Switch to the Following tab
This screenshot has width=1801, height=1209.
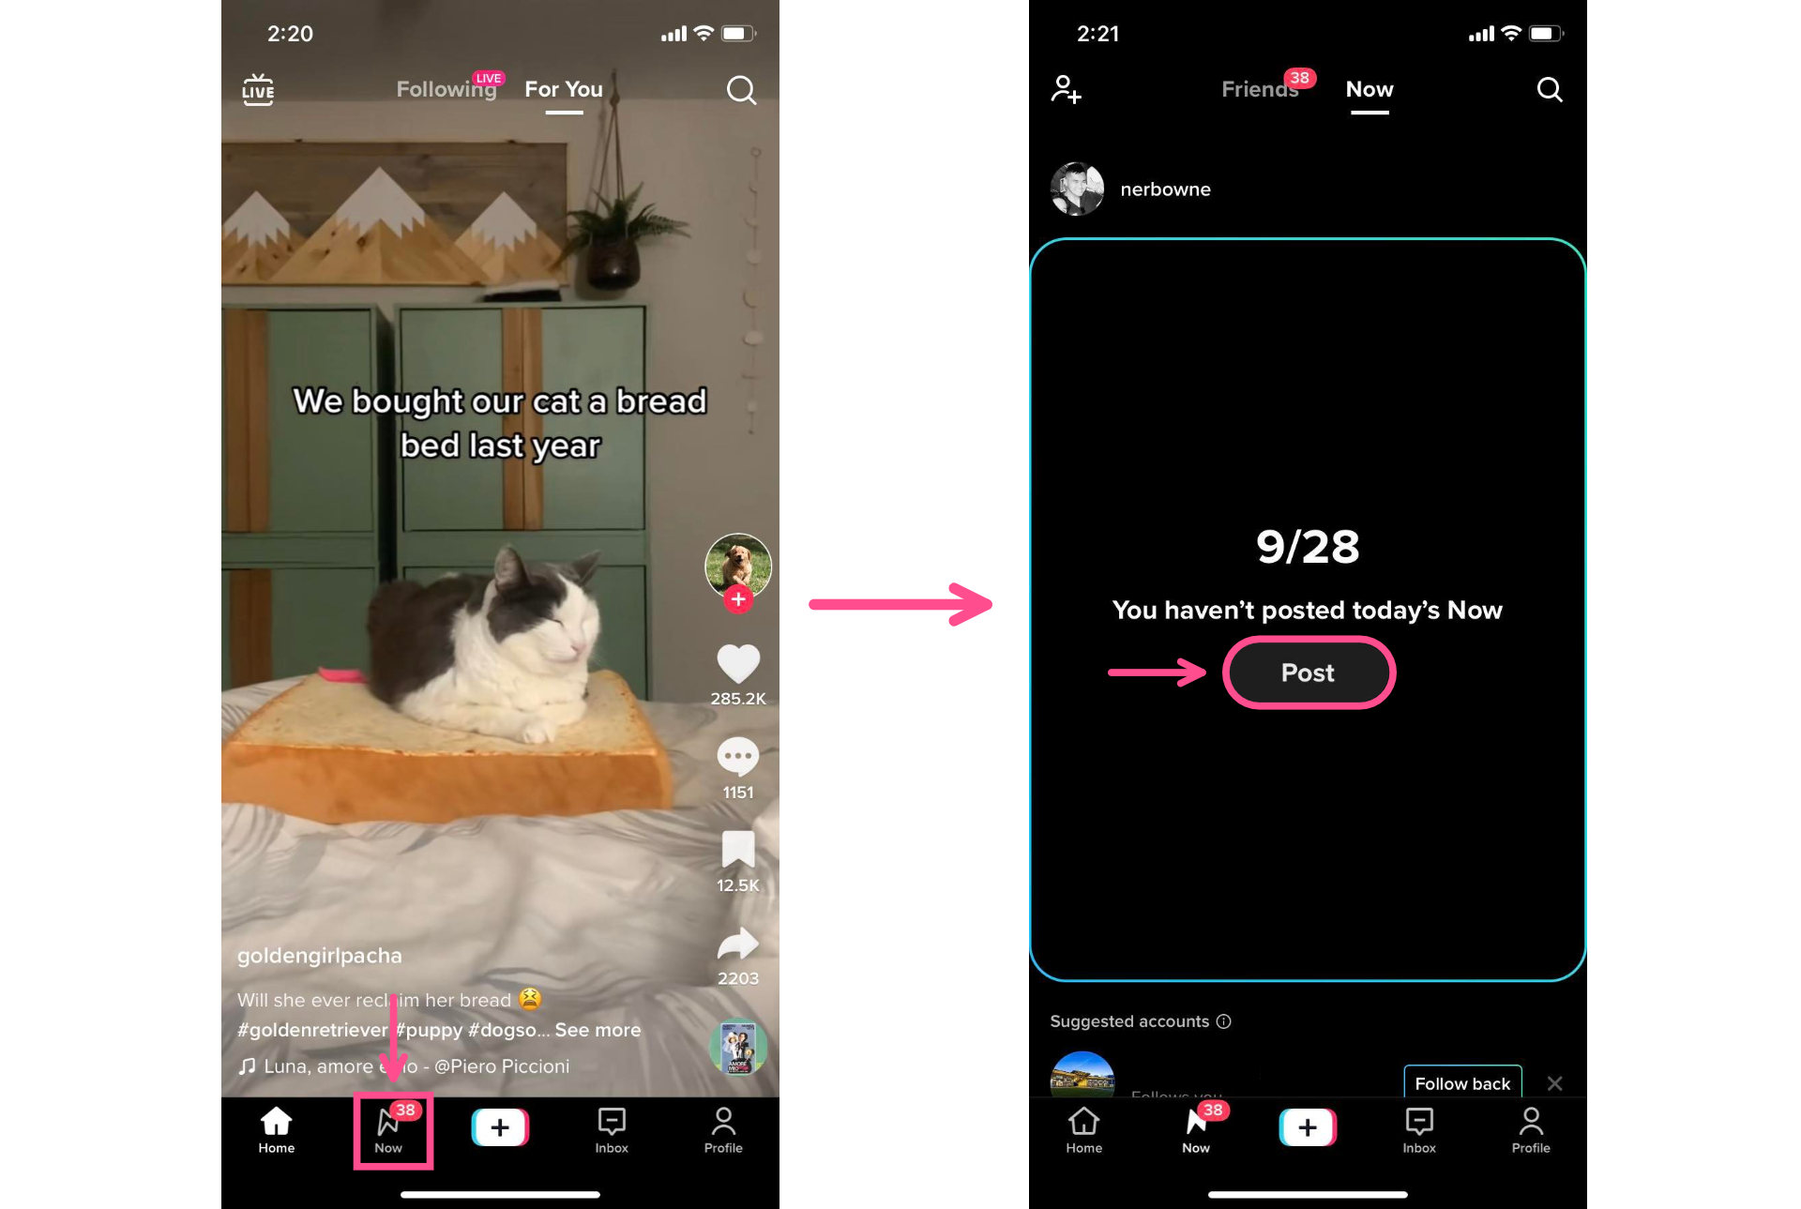tap(446, 89)
